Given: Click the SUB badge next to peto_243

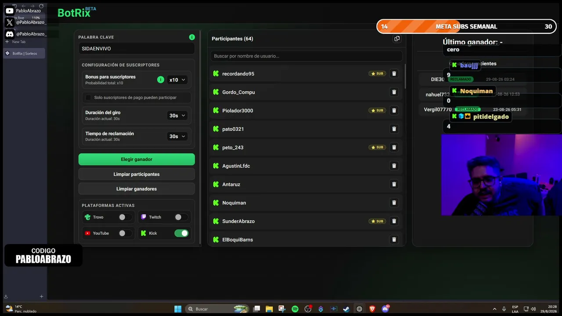Looking at the screenshot, I should [377, 147].
